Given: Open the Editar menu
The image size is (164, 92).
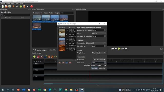Looking at the screenshot, I should tap(8, 4).
